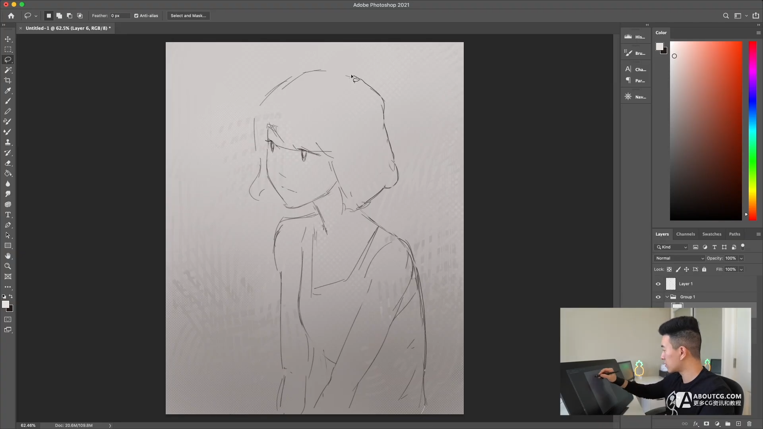This screenshot has height=429, width=763.
Task: Go to the Photoshop Home screen
Action: 11,16
